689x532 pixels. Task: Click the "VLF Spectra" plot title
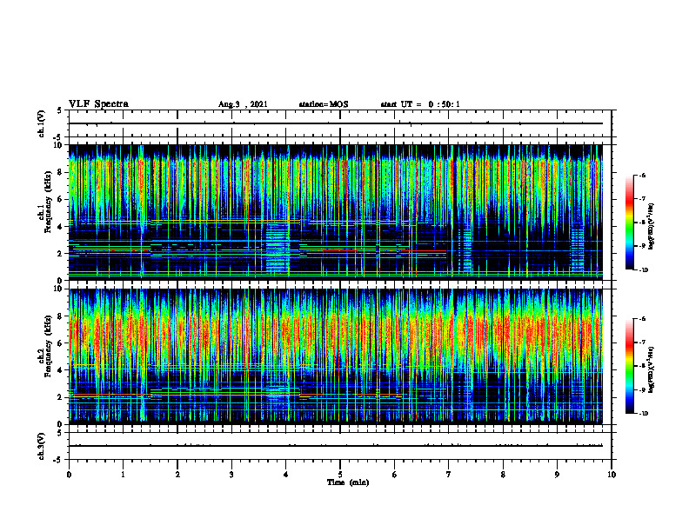pyautogui.click(x=98, y=104)
